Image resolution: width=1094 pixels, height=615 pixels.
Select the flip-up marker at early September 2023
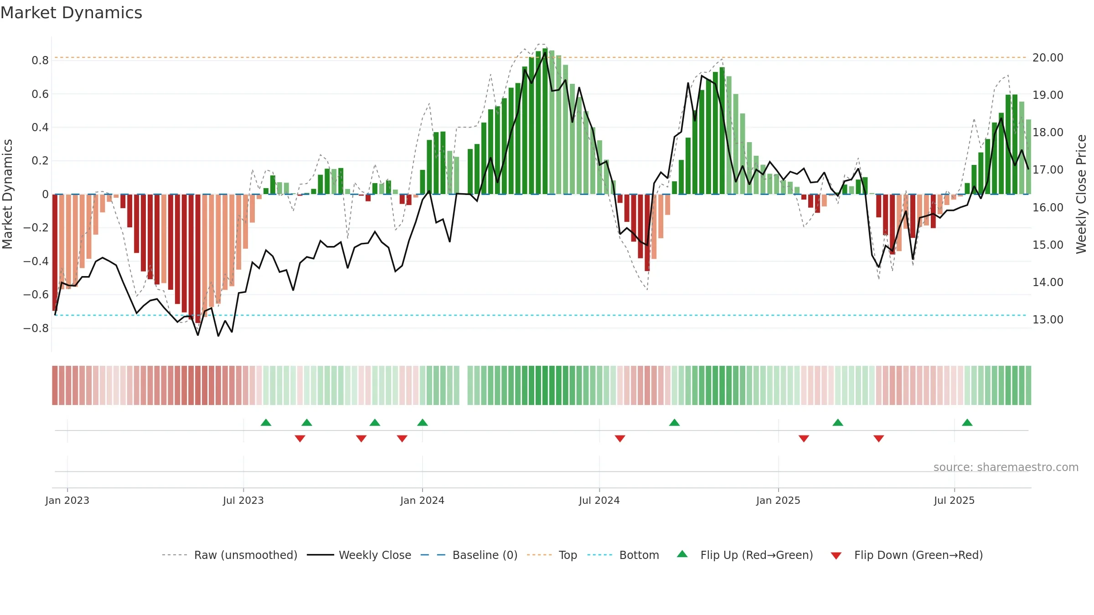(x=307, y=422)
